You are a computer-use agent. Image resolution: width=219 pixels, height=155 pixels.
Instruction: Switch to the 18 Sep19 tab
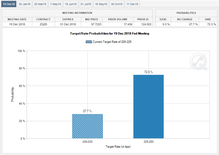pos(101,4)
